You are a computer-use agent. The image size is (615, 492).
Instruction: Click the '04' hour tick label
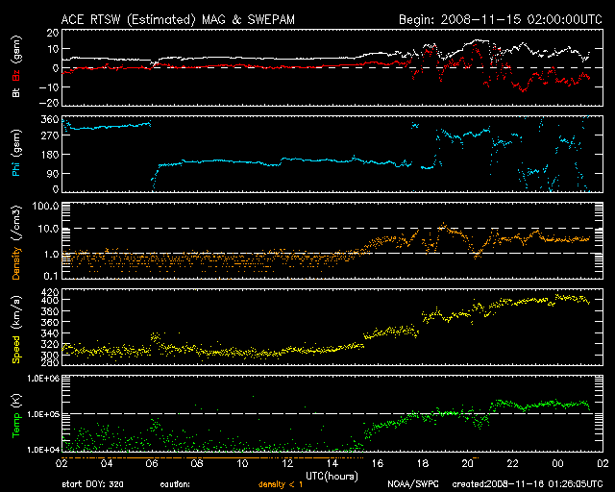click(x=107, y=463)
